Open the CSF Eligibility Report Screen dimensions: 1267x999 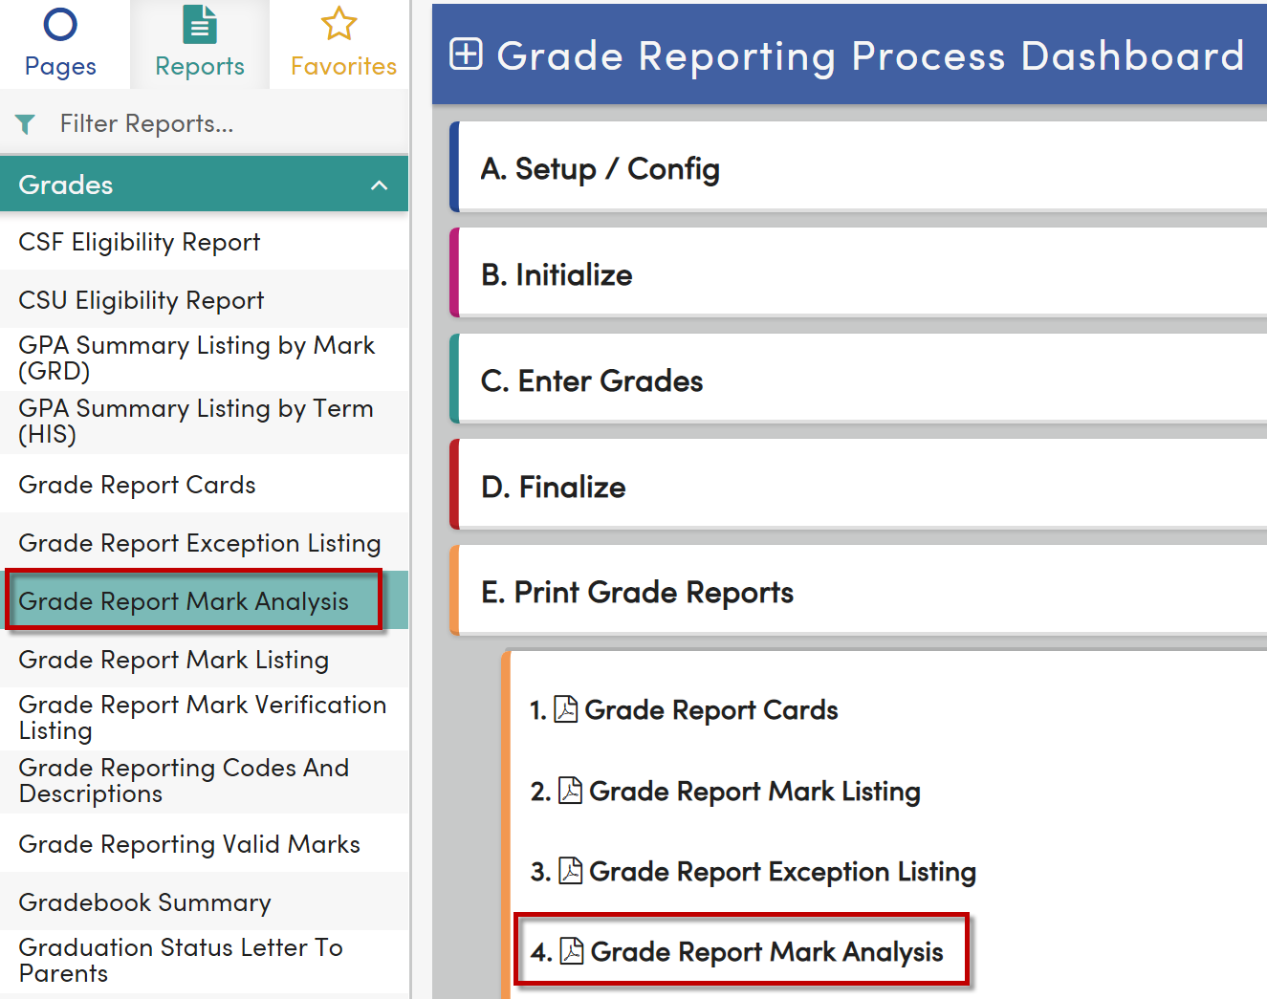pyautogui.click(x=140, y=242)
